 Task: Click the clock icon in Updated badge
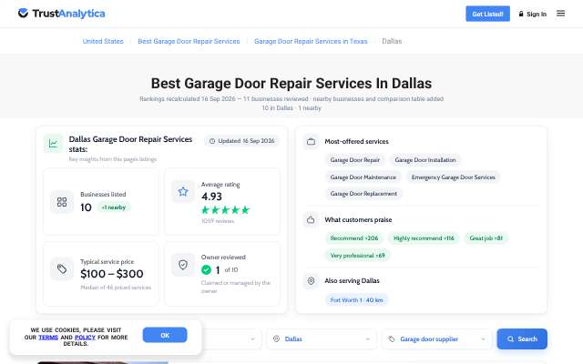tap(212, 141)
